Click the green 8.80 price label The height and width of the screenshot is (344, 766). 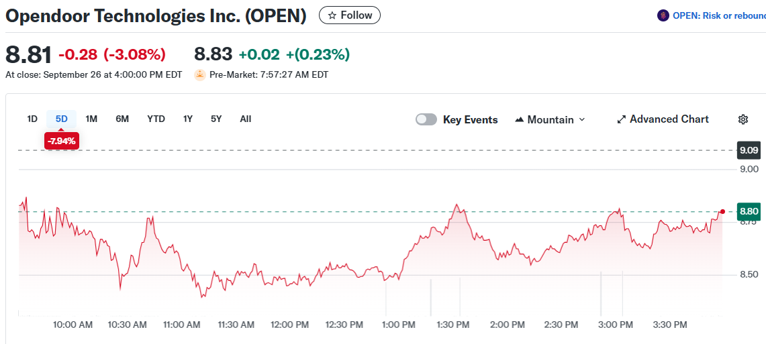pos(749,212)
